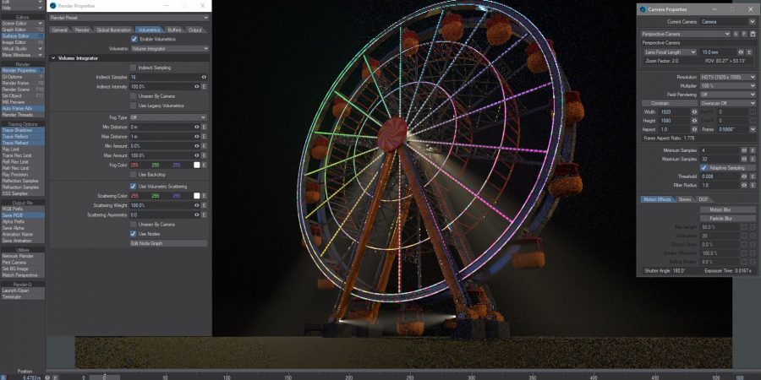Toggle Adaptive Sampling checkbox
The height and width of the screenshot is (380, 761).
(704, 167)
